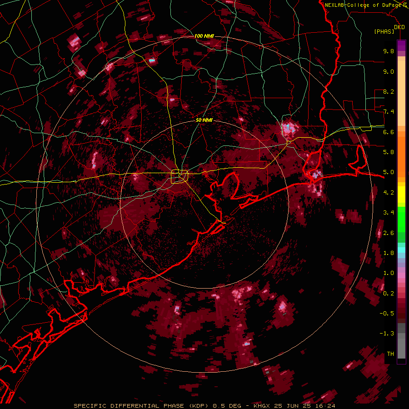The width and height of the screenshot is (409, 409).
Task: Click the TH threshold label on scale
Action: point(390,354)
